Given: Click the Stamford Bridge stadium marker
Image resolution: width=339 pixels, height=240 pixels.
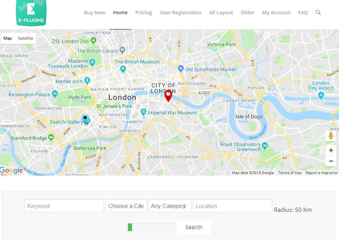Looking at the screenshot, I should 51,137.
